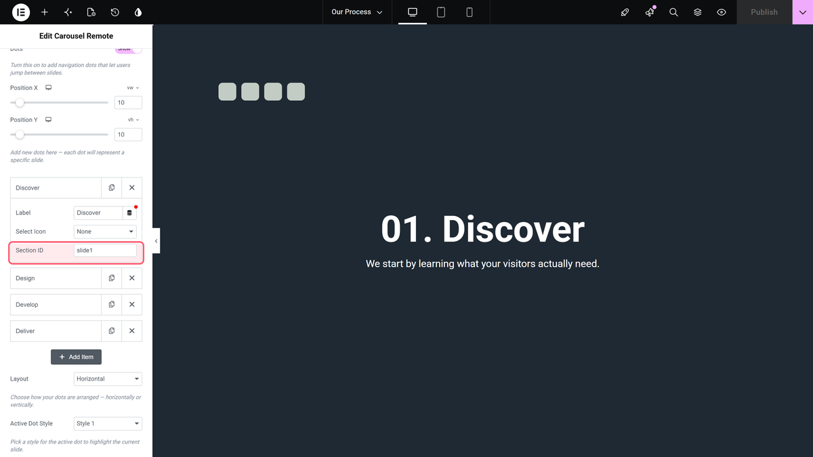Viewport: 813px width, 457px height.
Task: Open the droplet theme style icon
Action: [138, 12]
